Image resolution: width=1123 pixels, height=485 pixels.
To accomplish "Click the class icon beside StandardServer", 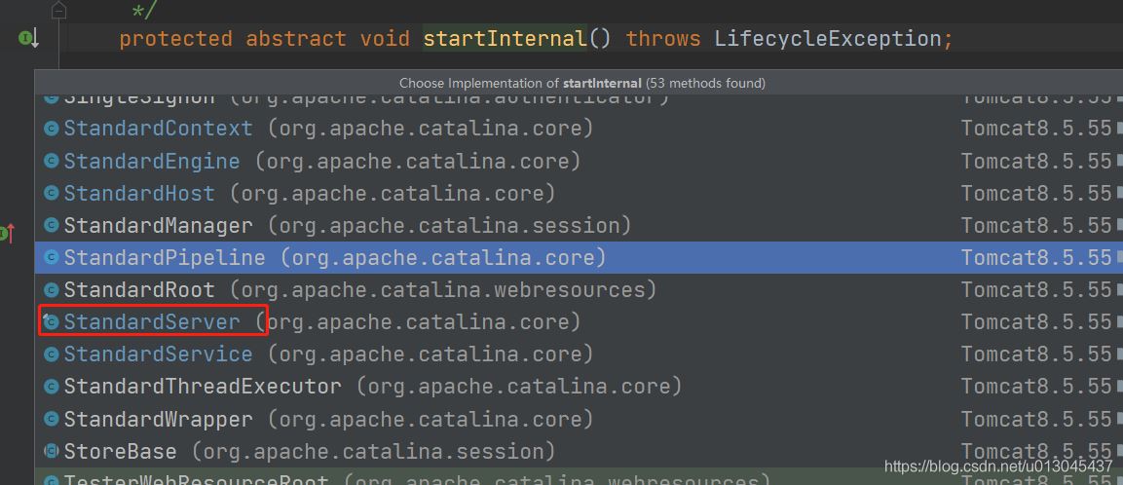I will 52,321.
